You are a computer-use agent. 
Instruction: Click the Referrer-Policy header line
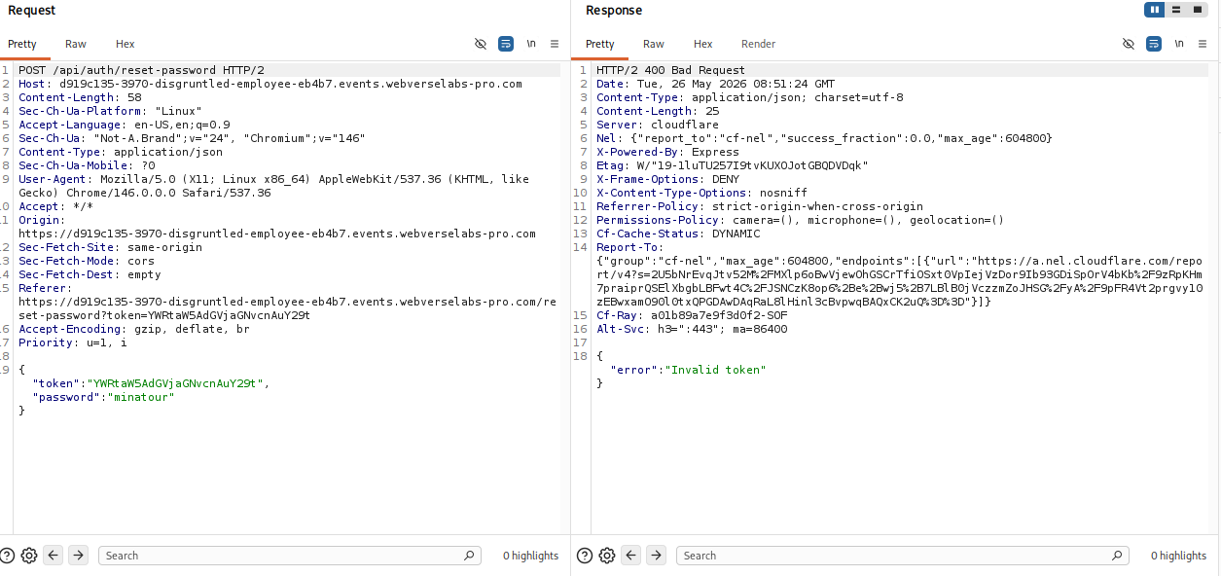coord(760,206)
